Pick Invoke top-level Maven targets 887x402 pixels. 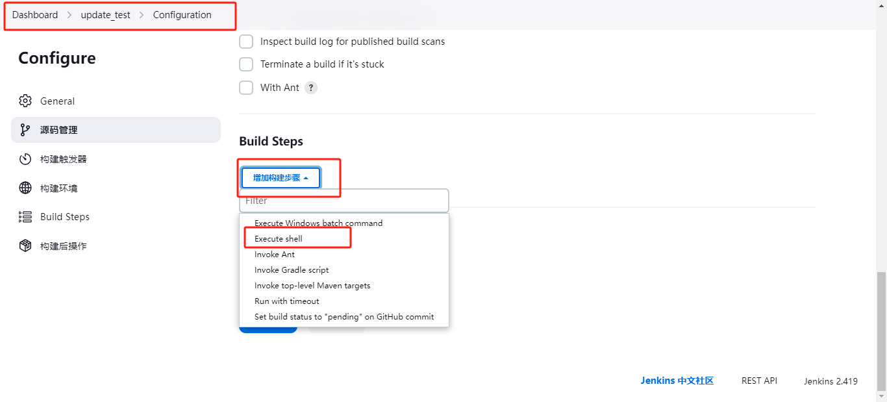click(312, 286)
